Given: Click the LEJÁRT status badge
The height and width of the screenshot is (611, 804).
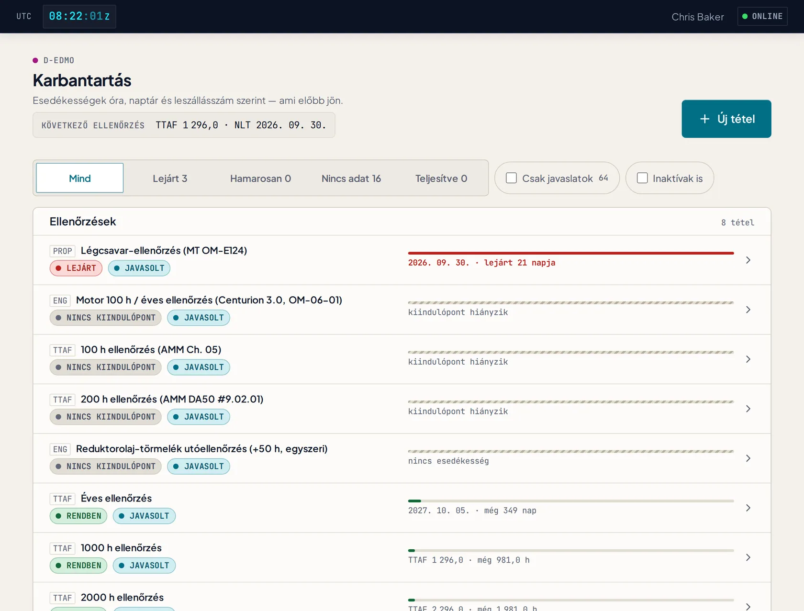Looking at the screenshot, I should [x=76, y=268].
